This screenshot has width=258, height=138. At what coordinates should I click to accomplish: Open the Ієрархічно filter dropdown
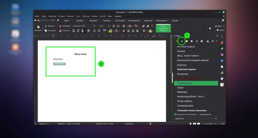click(x=196, y=118)
